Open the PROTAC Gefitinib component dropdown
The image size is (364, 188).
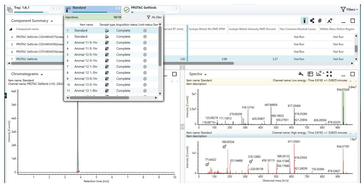pyautogui.click(x=179, y=12)
